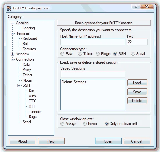Click the PuTTY icon in title bar
This screenshot has height=152, width=160.
[x=9, y=8]
